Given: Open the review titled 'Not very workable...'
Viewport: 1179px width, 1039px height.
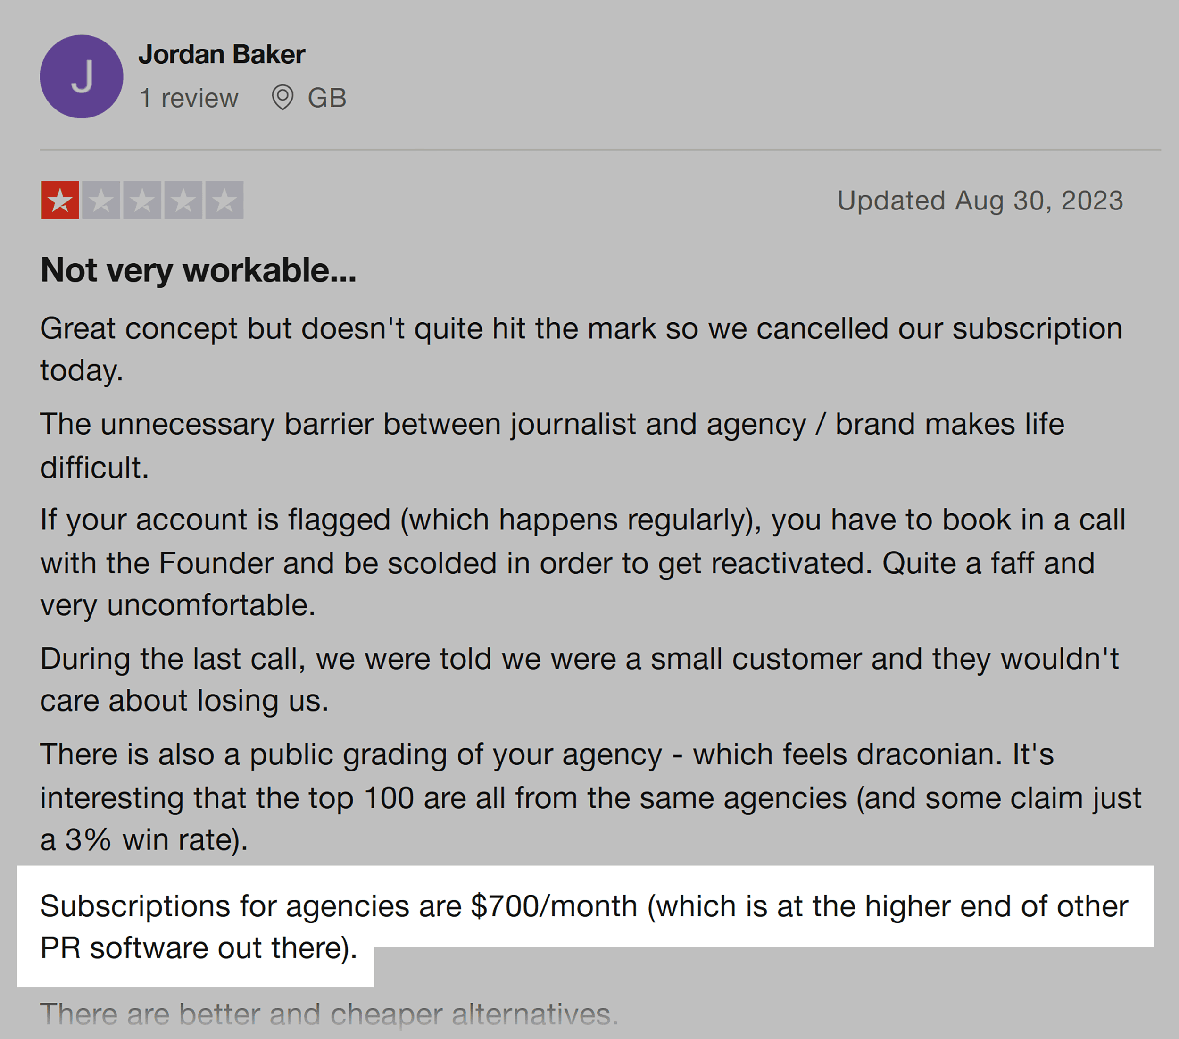Looking at the screenshot, I should click(x=199, y=269).
